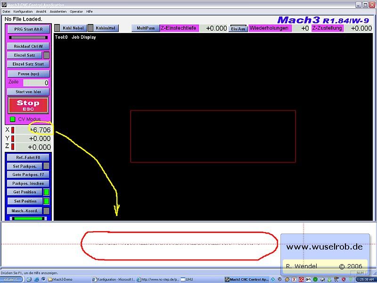Viewport: 377px width, 283px height.
Task: Click the Set Parkpos. gray LED
Action: 46,166
